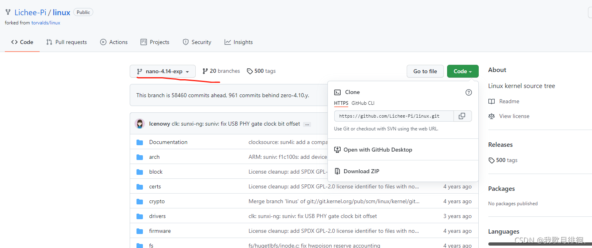The image size is (592, 248).
Task: Click the folder icon beside firmware
Action: click(x=140, y=231)
